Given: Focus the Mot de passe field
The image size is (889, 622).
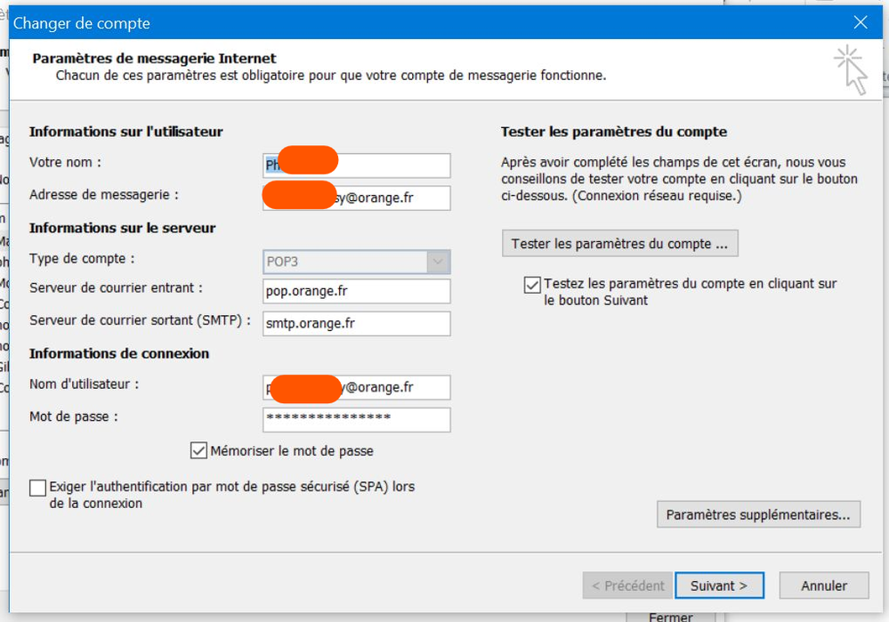Looking at the screenshot, I should tap(357, 419).
